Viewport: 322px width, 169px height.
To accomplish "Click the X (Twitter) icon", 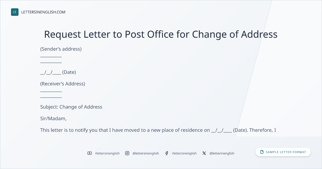I will click(x=204, y=153).
